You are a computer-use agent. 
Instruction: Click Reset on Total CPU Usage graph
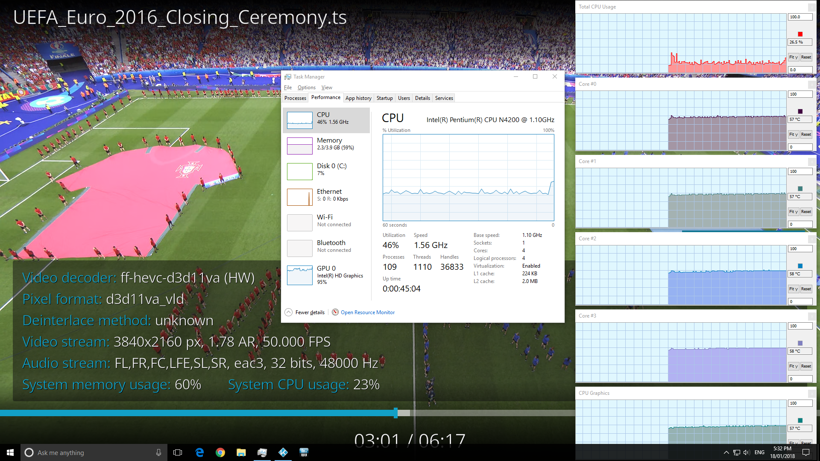click(x=806, y=57)
